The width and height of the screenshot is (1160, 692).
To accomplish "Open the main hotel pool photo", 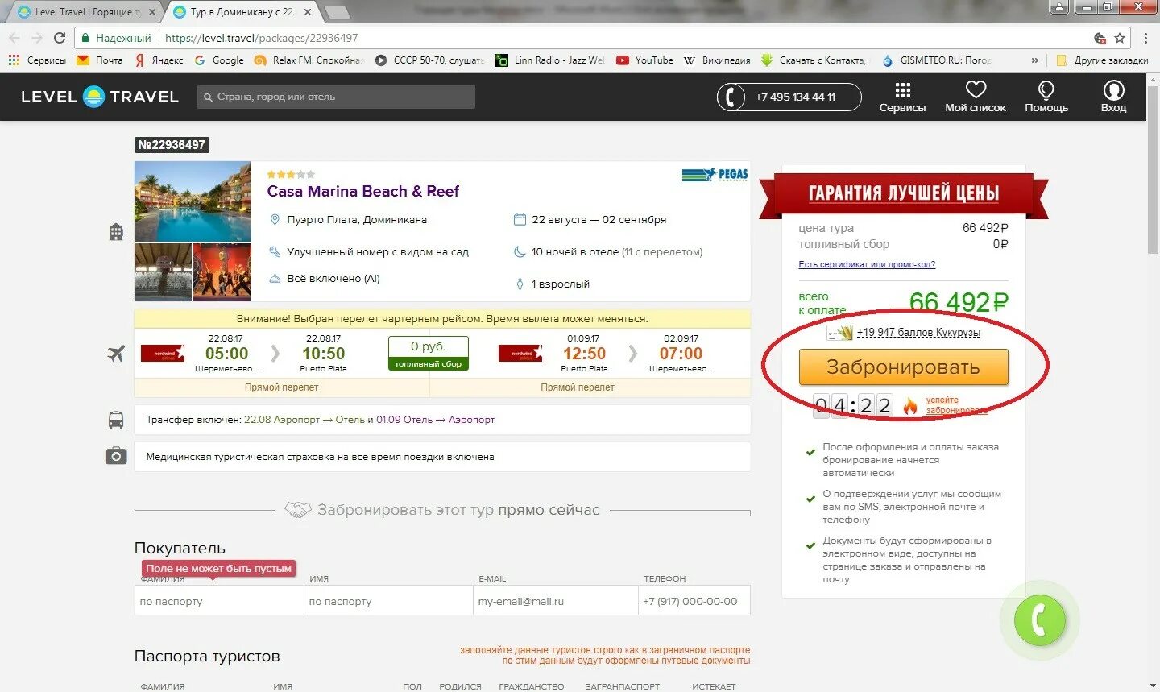I will [x=193, y=201].
